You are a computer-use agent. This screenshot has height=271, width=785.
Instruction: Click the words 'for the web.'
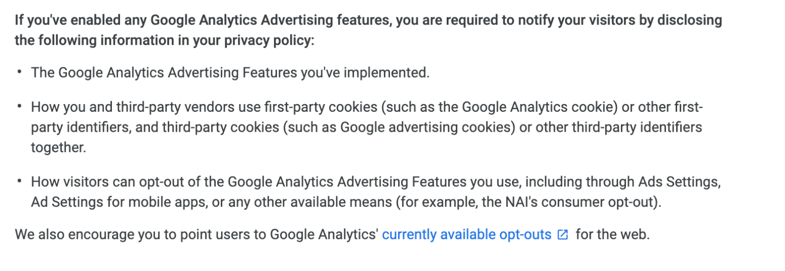(x=612, y=235)
